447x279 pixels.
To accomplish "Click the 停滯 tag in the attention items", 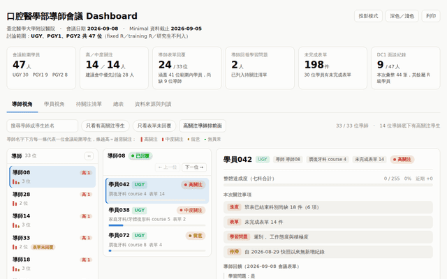I will pos(234,252).
